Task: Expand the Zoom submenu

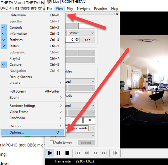Action: pyautogui.click(x=32, y=98)
